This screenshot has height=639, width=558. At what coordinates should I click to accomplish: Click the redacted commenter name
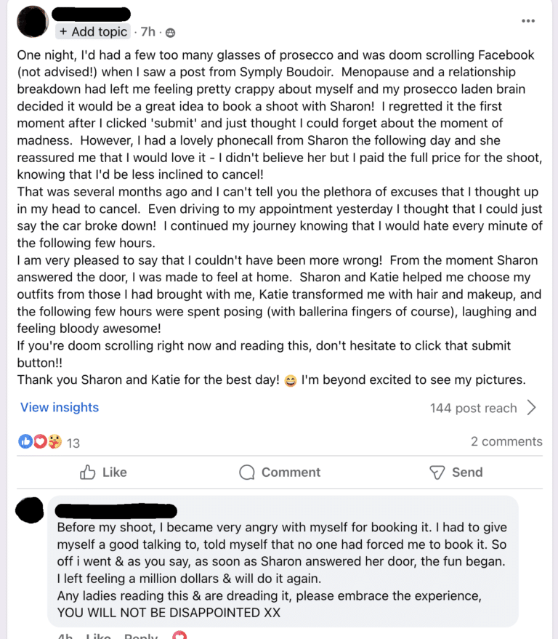116,510
